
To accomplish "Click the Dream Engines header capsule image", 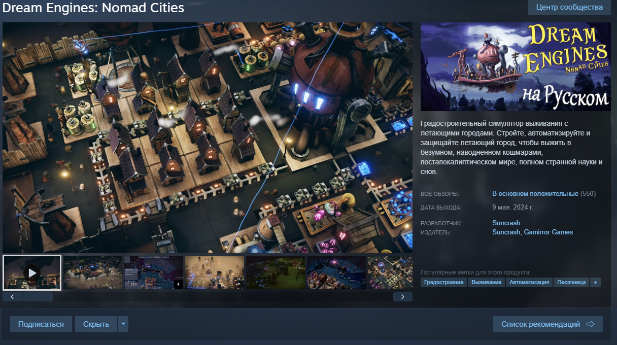I will coord(516,66).
